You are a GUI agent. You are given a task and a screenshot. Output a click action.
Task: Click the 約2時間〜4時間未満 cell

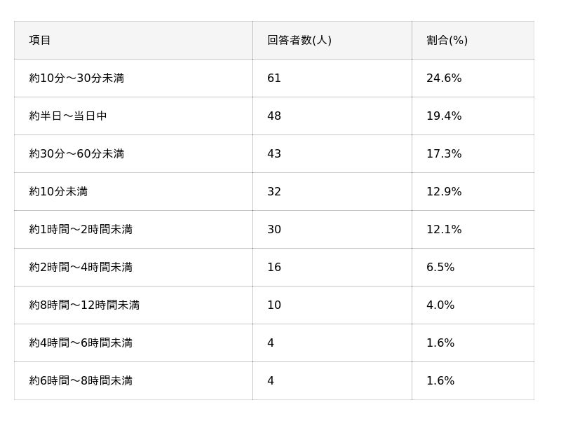81,268
